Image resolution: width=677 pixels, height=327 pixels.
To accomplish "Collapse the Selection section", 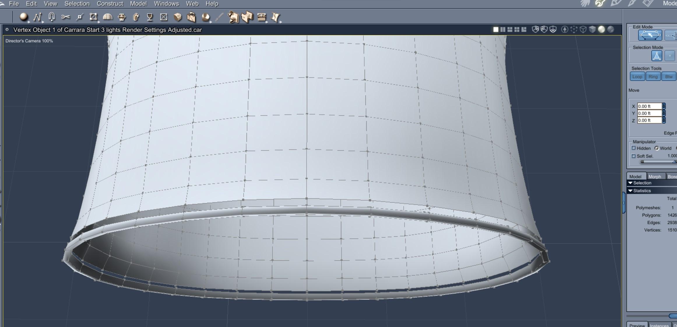I will [630, 183].
